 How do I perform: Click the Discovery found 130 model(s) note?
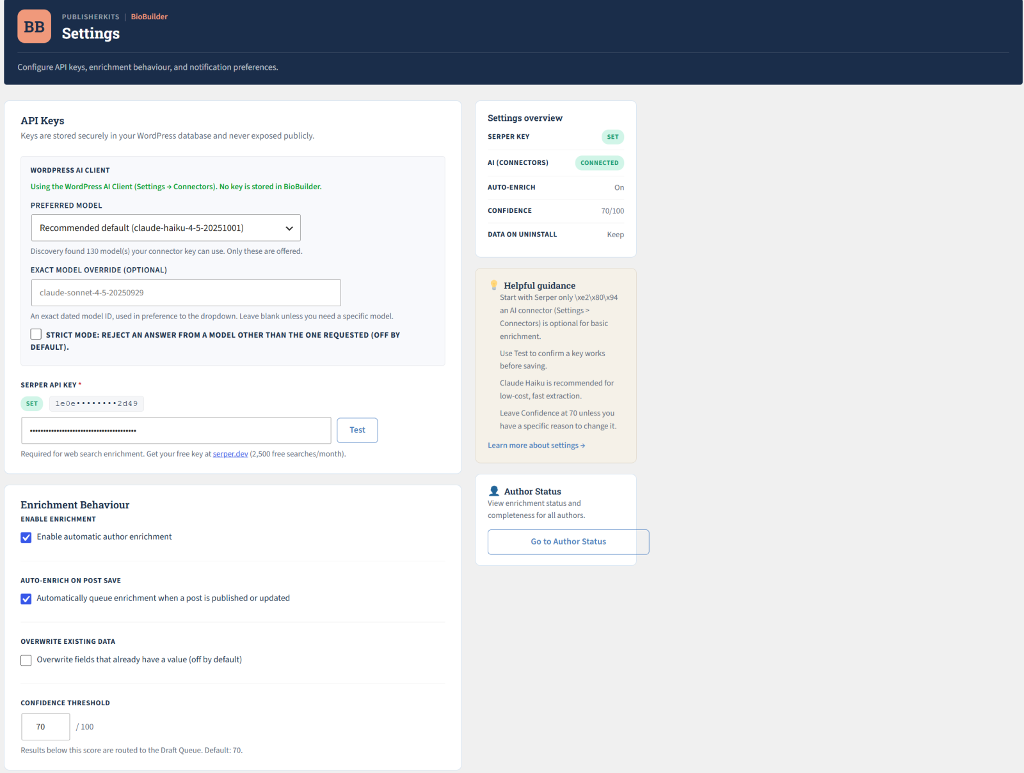pos(166,251)
